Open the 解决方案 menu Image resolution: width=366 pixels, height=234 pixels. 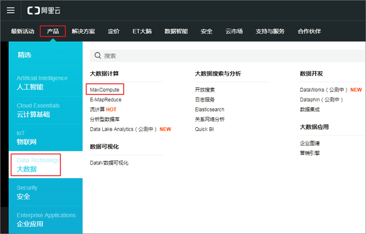[83, 31]
